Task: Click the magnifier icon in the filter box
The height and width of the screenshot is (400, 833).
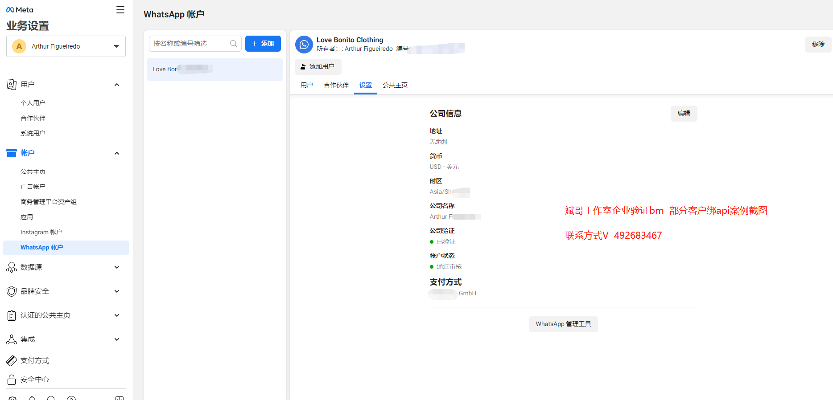Action: click(234, 44)
